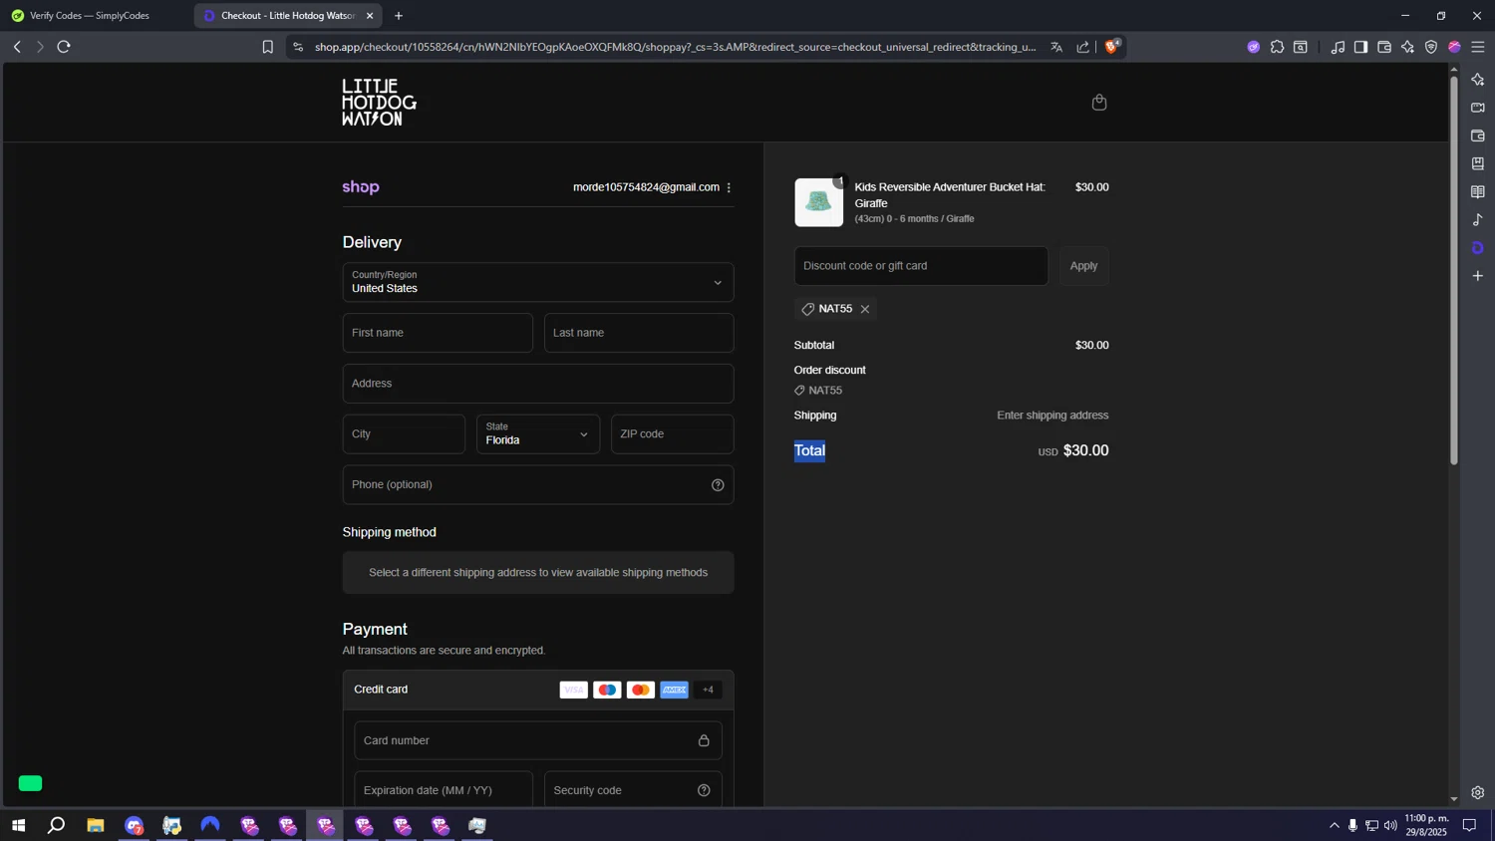Image resolution: width=1495 pixels, height=841 pixels.
Task: Open the reading list book icon in sidebar
Action: (1478, 191)
